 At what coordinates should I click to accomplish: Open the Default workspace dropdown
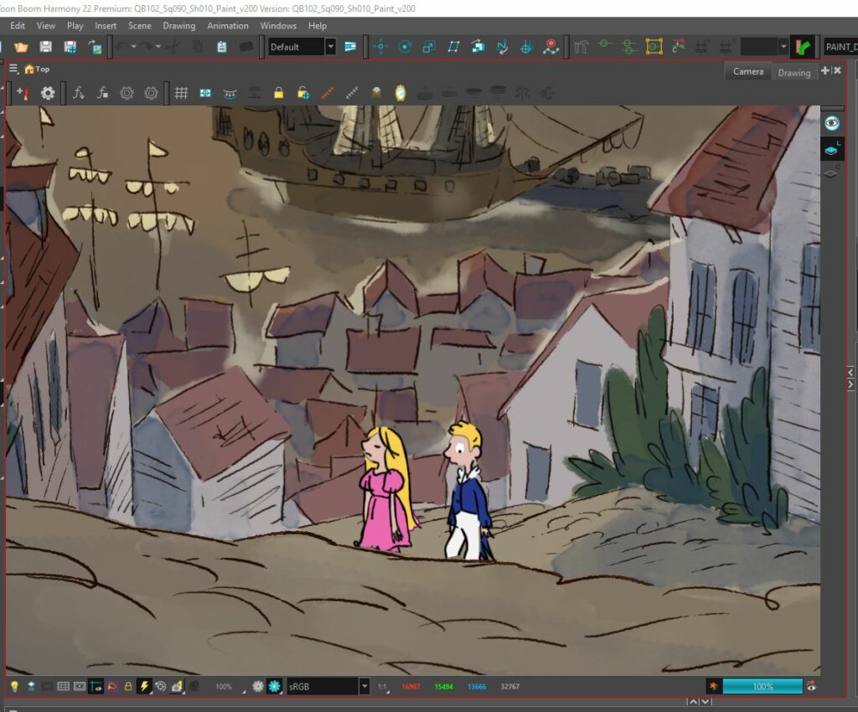click(x=330, y=47)
